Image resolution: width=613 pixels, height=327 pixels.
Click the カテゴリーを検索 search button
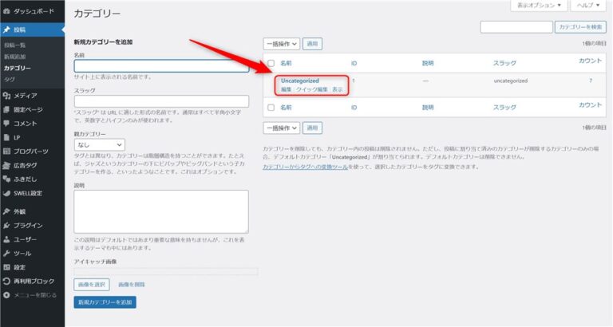point(580,27)
